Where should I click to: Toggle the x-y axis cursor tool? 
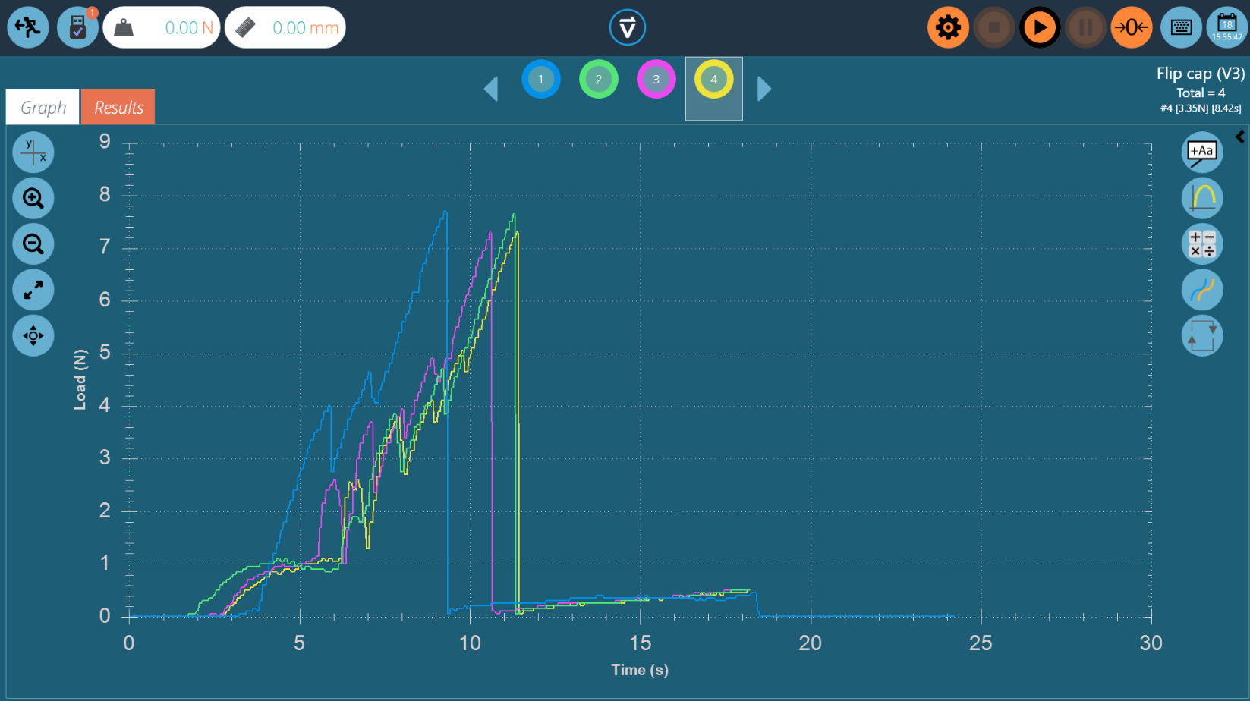(x=33, y=152)
